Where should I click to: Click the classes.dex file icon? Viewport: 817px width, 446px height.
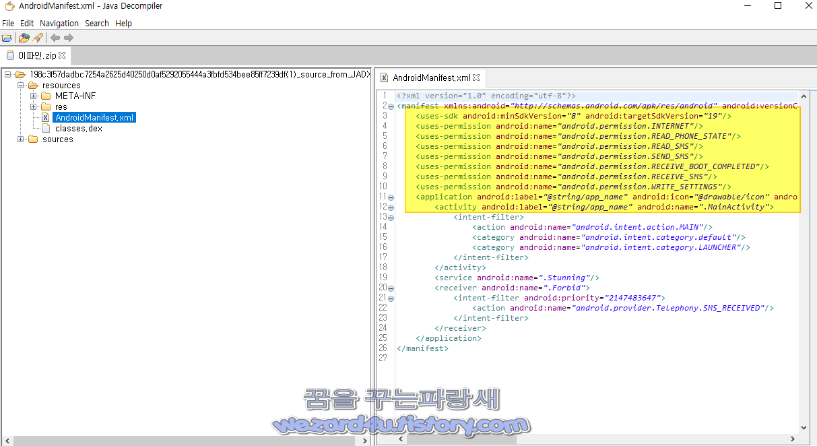click(46, 128)
